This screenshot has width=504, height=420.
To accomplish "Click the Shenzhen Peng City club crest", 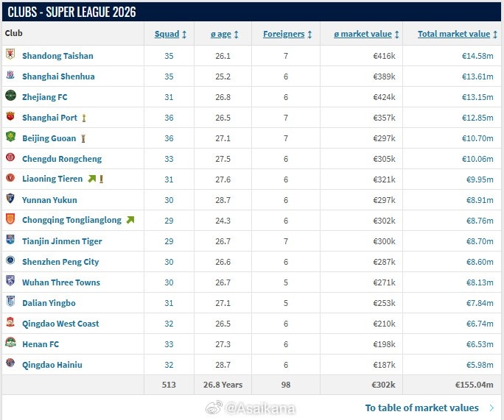I will tap(10, 260).
